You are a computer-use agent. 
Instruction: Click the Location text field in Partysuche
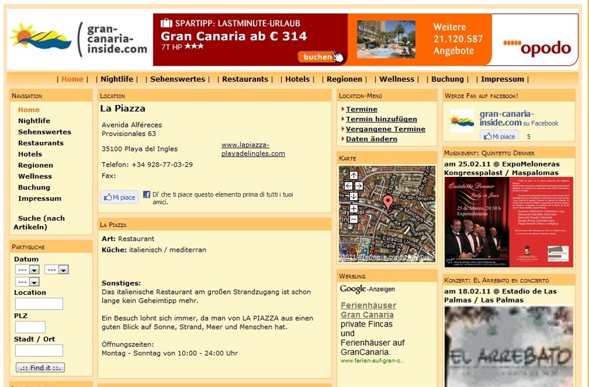(39, 304)
